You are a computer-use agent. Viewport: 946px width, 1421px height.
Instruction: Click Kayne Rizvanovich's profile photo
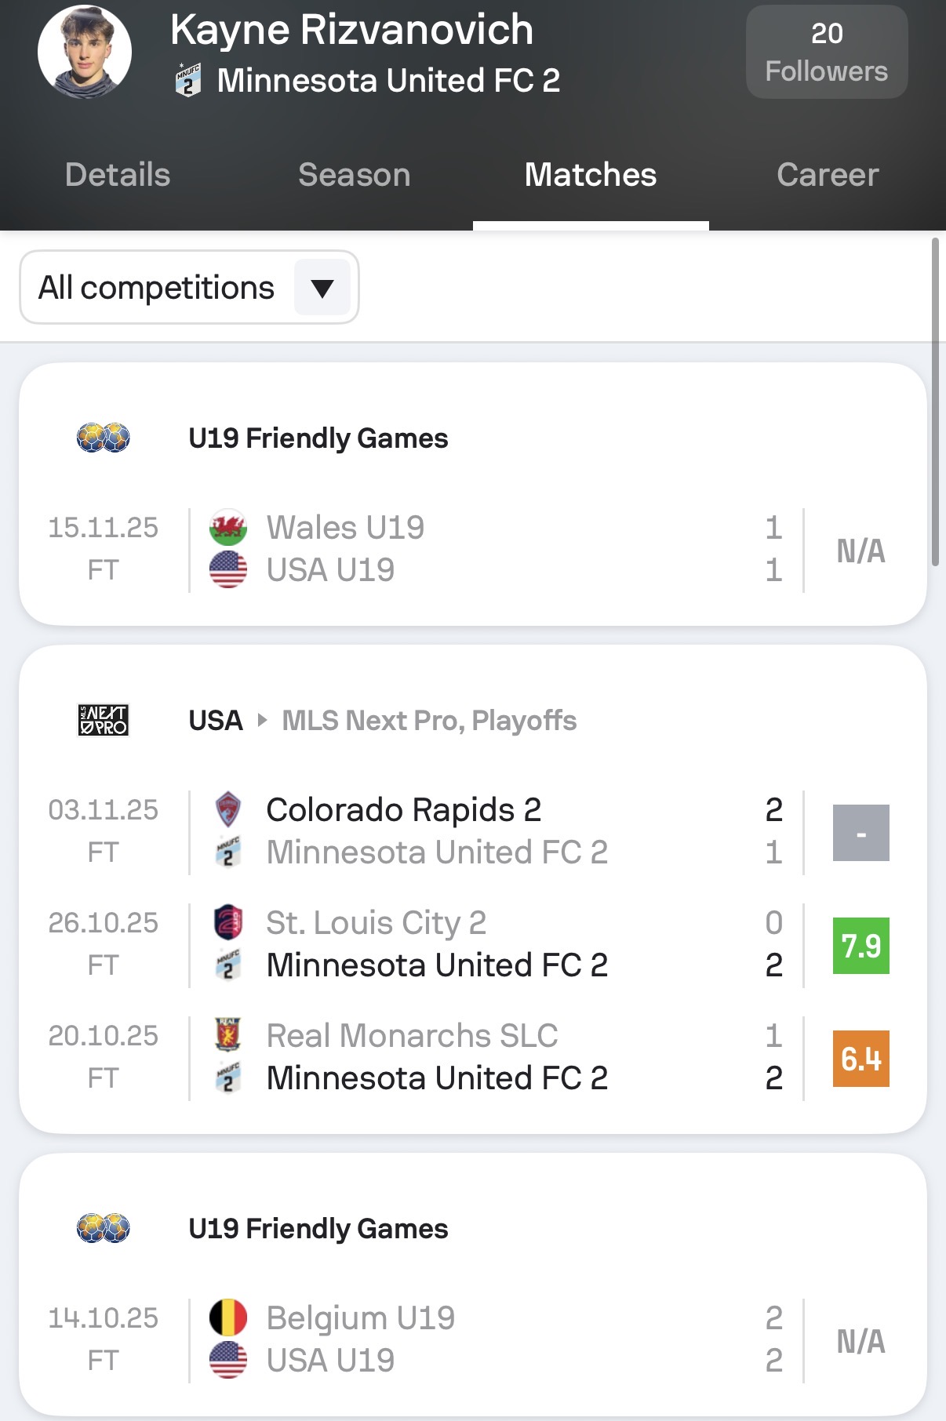85,52
